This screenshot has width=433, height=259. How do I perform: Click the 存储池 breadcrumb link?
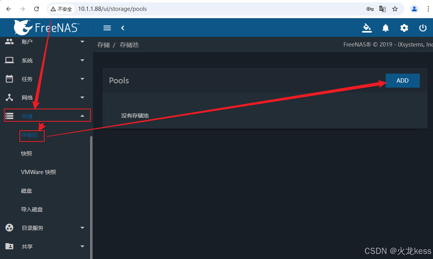click(x=129, y=45)
